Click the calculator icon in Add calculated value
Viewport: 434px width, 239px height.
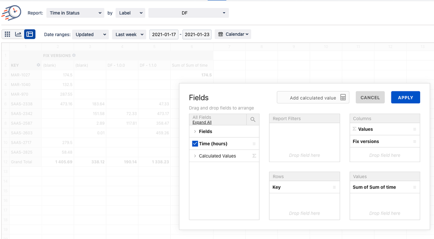pos(343,97)
